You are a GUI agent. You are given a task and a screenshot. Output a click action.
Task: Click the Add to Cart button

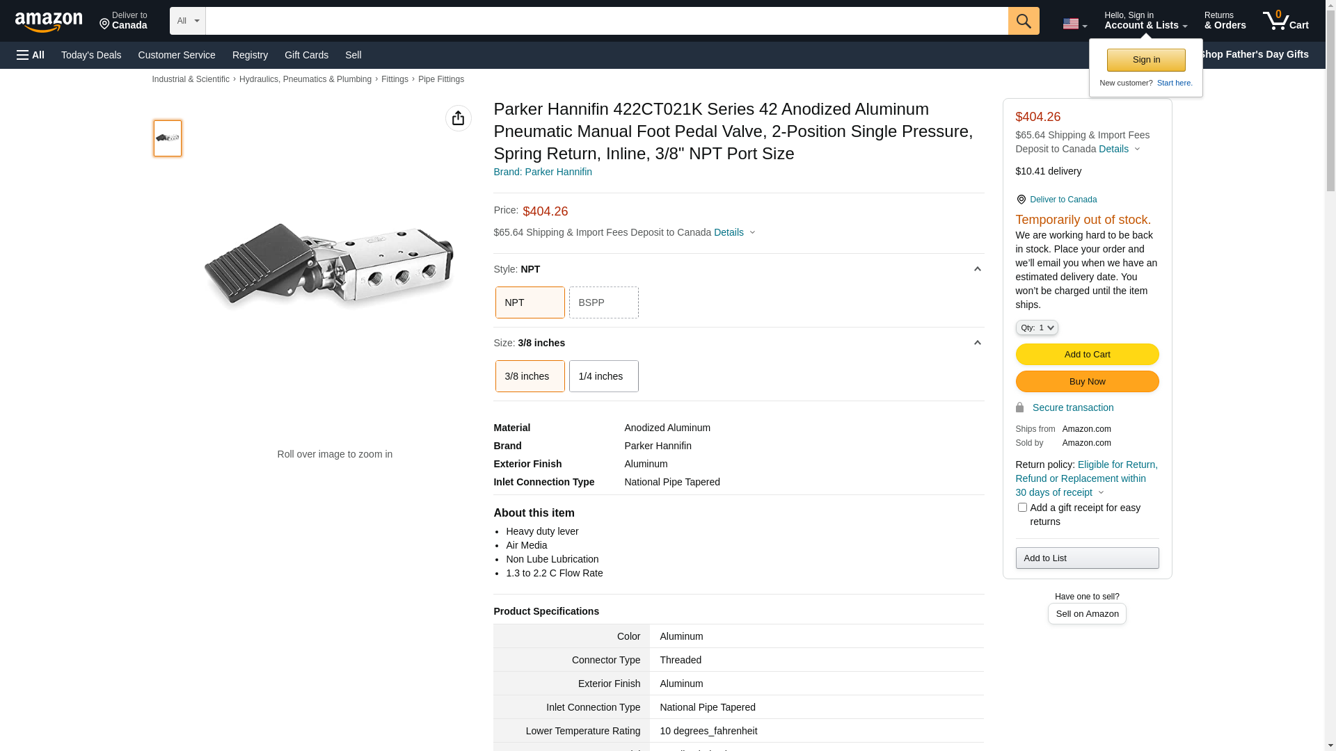click(x=1087, y=355)
